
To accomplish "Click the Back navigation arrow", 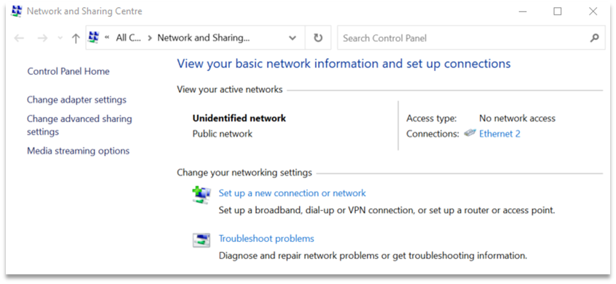I will coord(19,38).
